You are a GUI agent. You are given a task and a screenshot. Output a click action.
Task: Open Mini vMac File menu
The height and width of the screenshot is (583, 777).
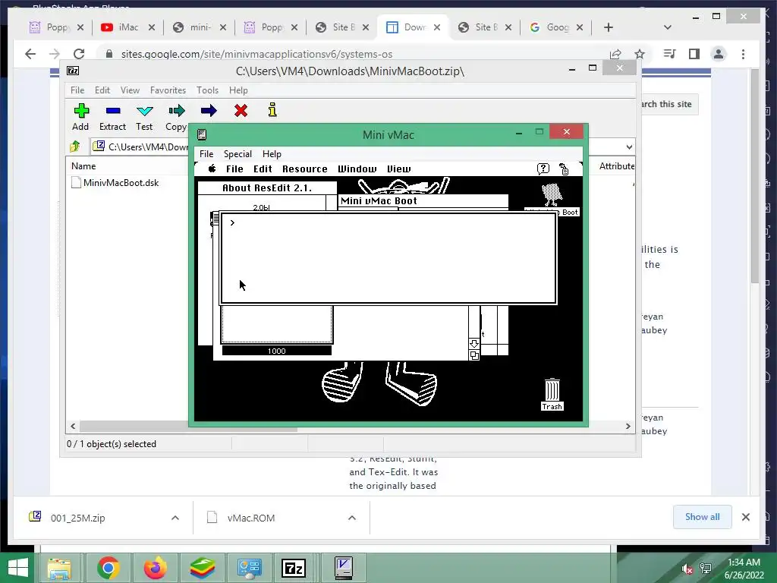[206, 153]
